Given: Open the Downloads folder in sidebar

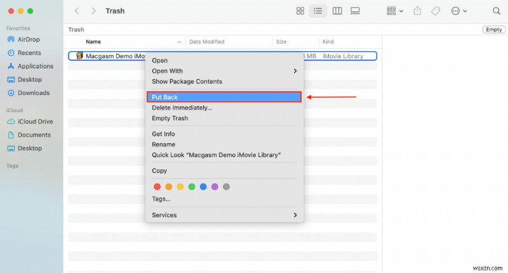Looking at the screenshot, I should (33, 92).
